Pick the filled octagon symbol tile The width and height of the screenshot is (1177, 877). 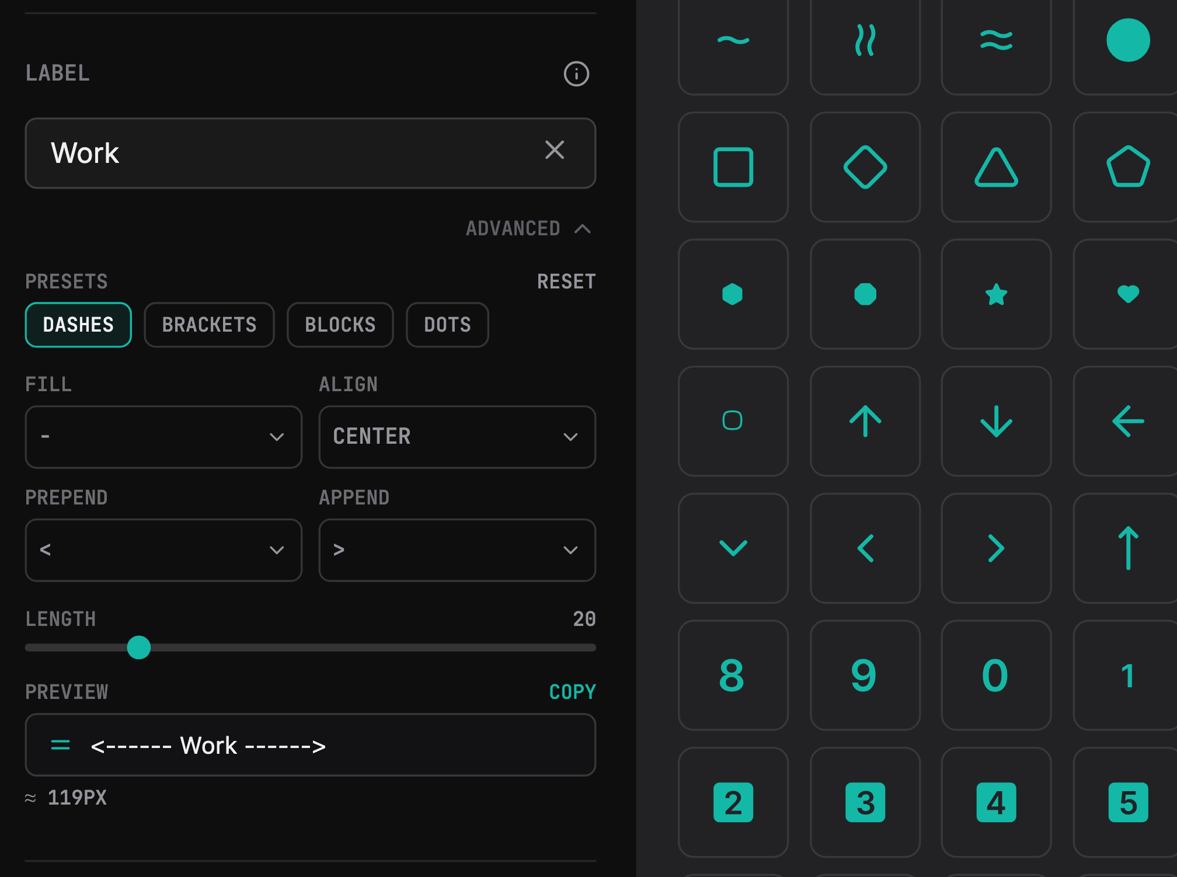pos(865,294)
